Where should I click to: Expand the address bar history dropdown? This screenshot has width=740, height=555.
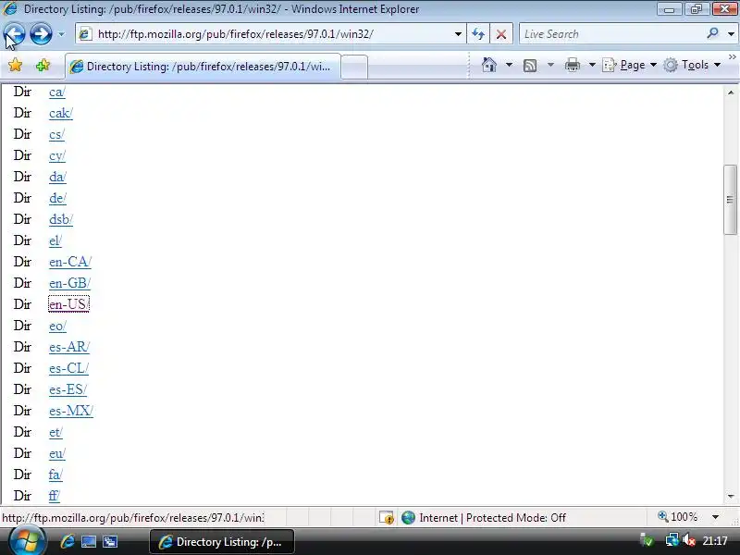(x=458, y=34)
